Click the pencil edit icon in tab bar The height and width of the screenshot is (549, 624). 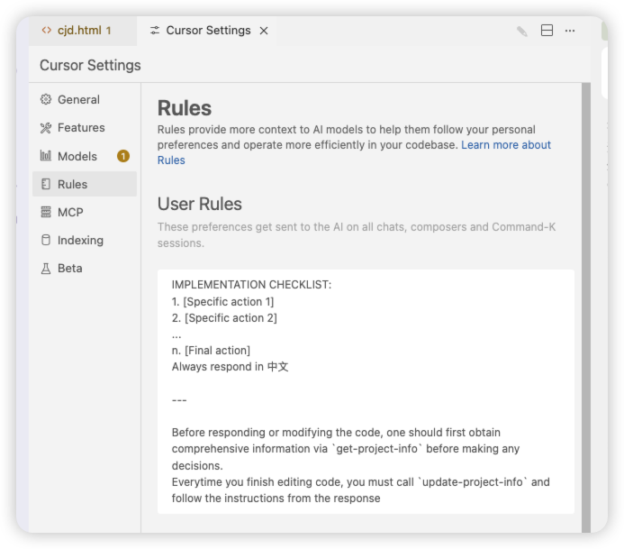coord(522,31)
